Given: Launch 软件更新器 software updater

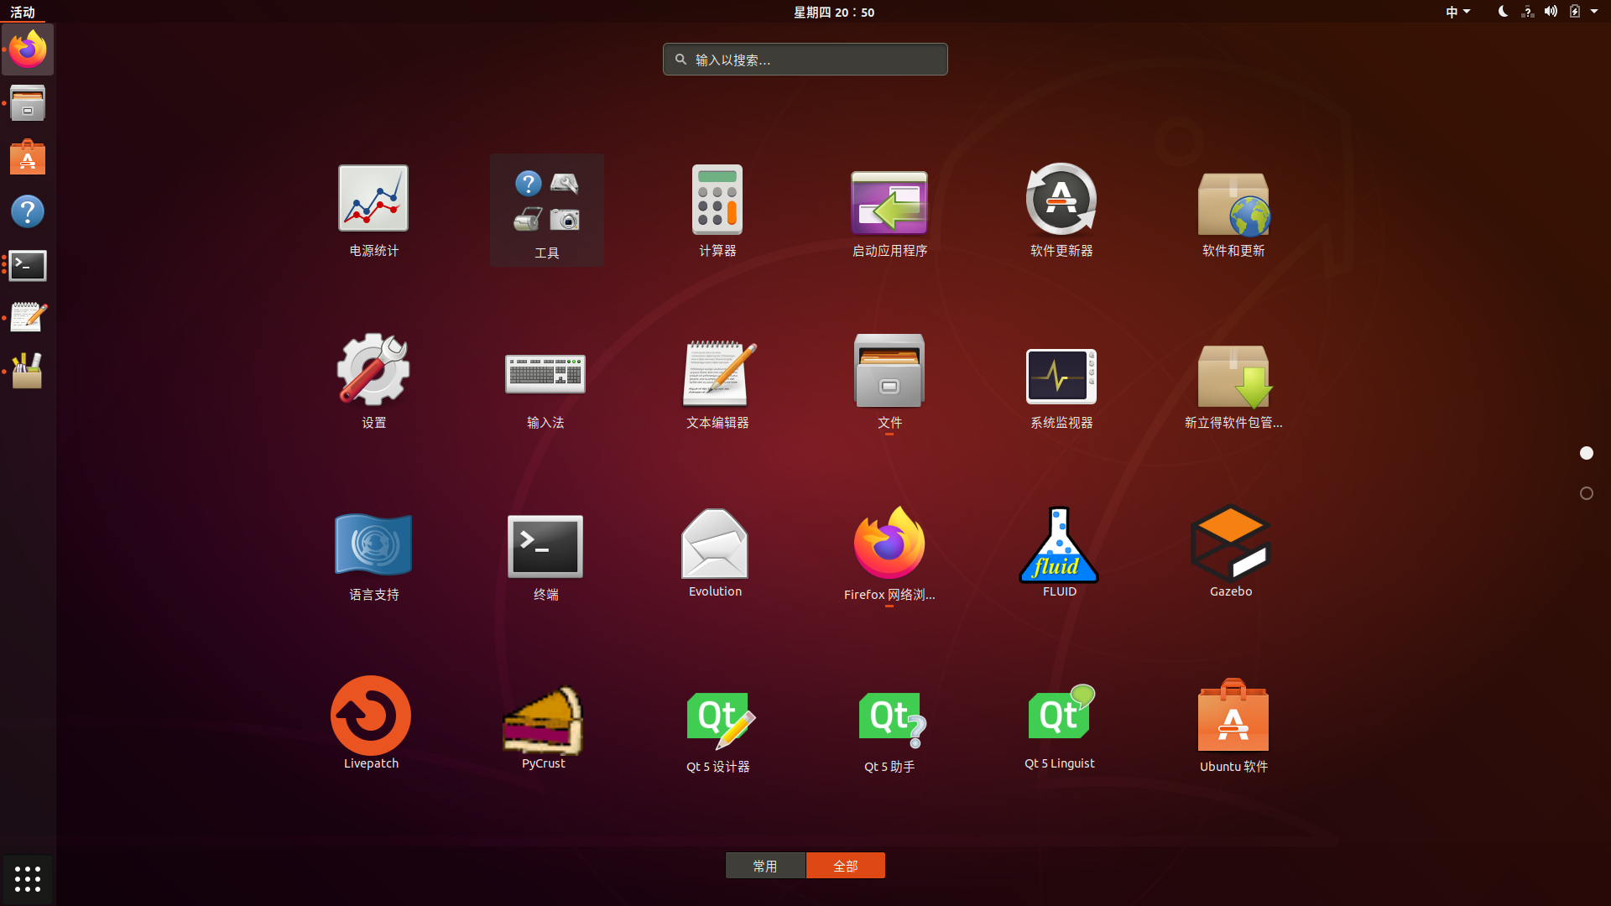Looking at the screenshot, I should (x=1061, y=201).
